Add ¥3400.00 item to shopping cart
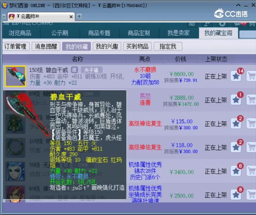 [251, 171]
